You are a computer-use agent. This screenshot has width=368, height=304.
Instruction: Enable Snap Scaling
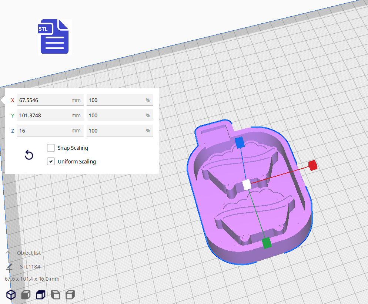click(x=51, y=148)
